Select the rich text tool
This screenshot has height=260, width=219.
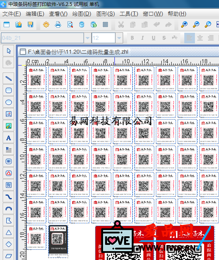[x=9, y=150]
